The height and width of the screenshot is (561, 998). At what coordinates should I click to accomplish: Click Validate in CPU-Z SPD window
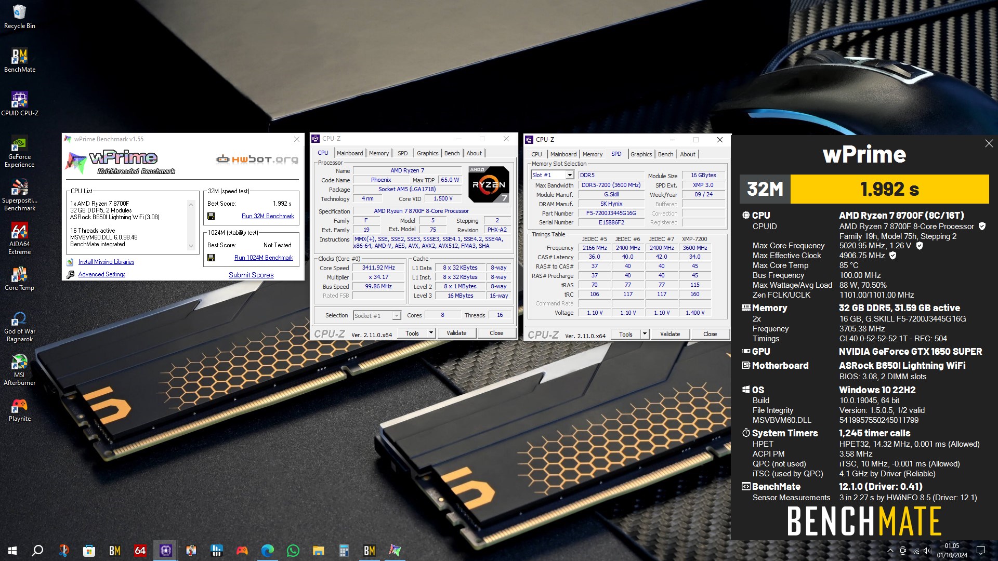click(670, 334)
